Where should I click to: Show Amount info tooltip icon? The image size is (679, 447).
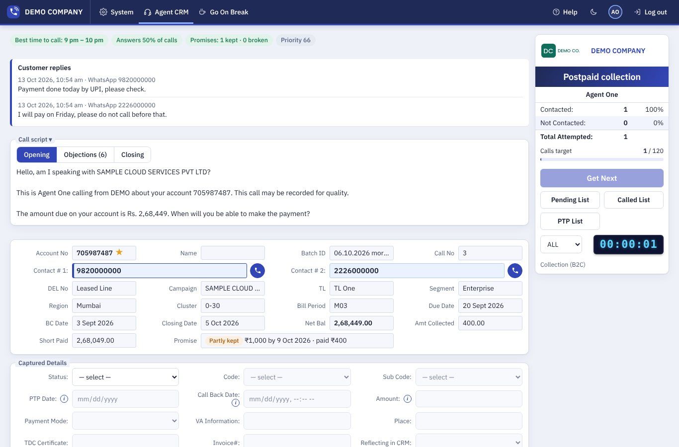408,399
